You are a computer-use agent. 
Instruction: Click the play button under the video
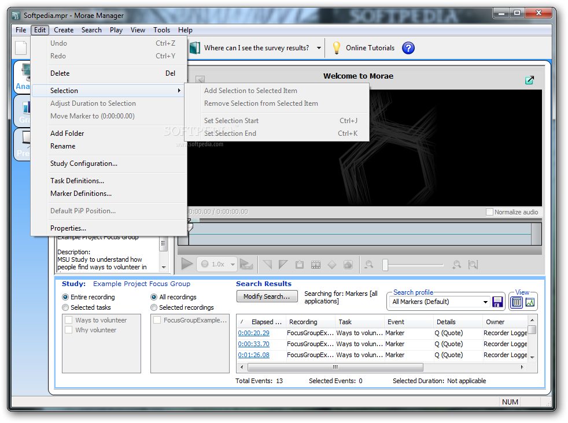[x=187, y=264]
